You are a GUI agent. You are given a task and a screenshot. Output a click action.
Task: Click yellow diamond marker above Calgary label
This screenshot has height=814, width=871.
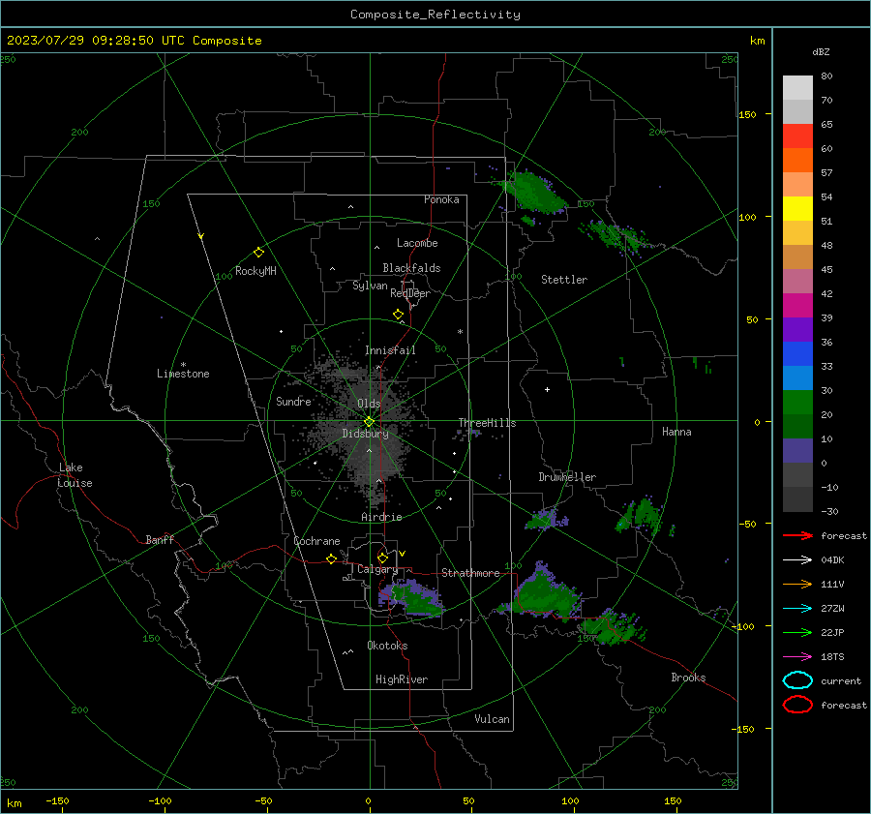click(382, 558)
